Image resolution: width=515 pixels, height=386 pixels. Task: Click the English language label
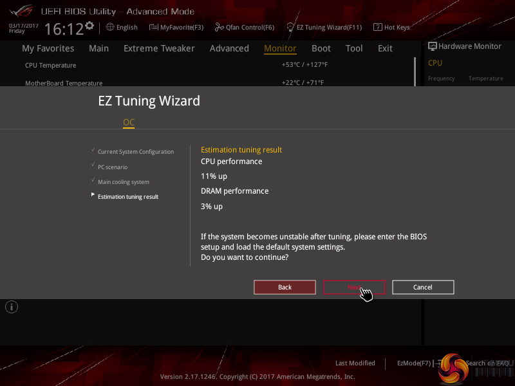pyautogui.click(x=127, y=27)
